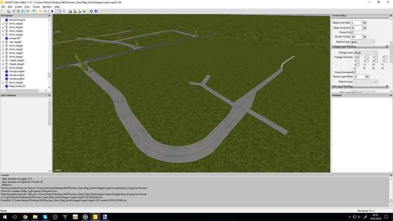
Task: Click the green Reload toolbar icon
Action: click(18, 11)
